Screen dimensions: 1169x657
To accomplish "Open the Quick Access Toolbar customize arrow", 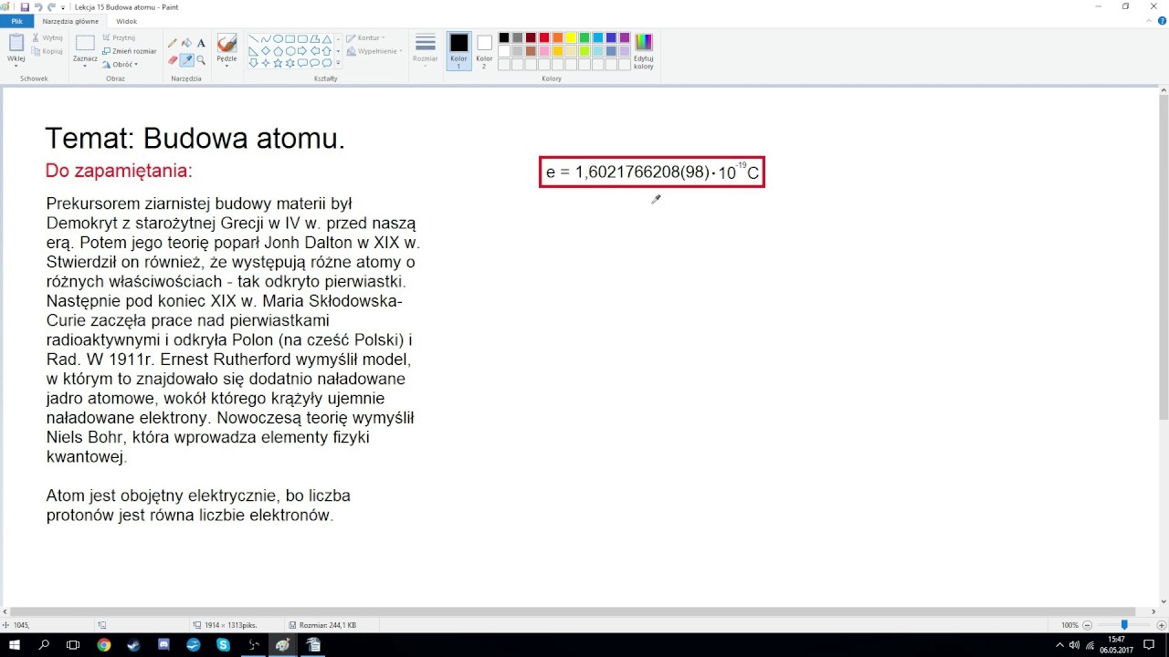I will tap(63, 7).
